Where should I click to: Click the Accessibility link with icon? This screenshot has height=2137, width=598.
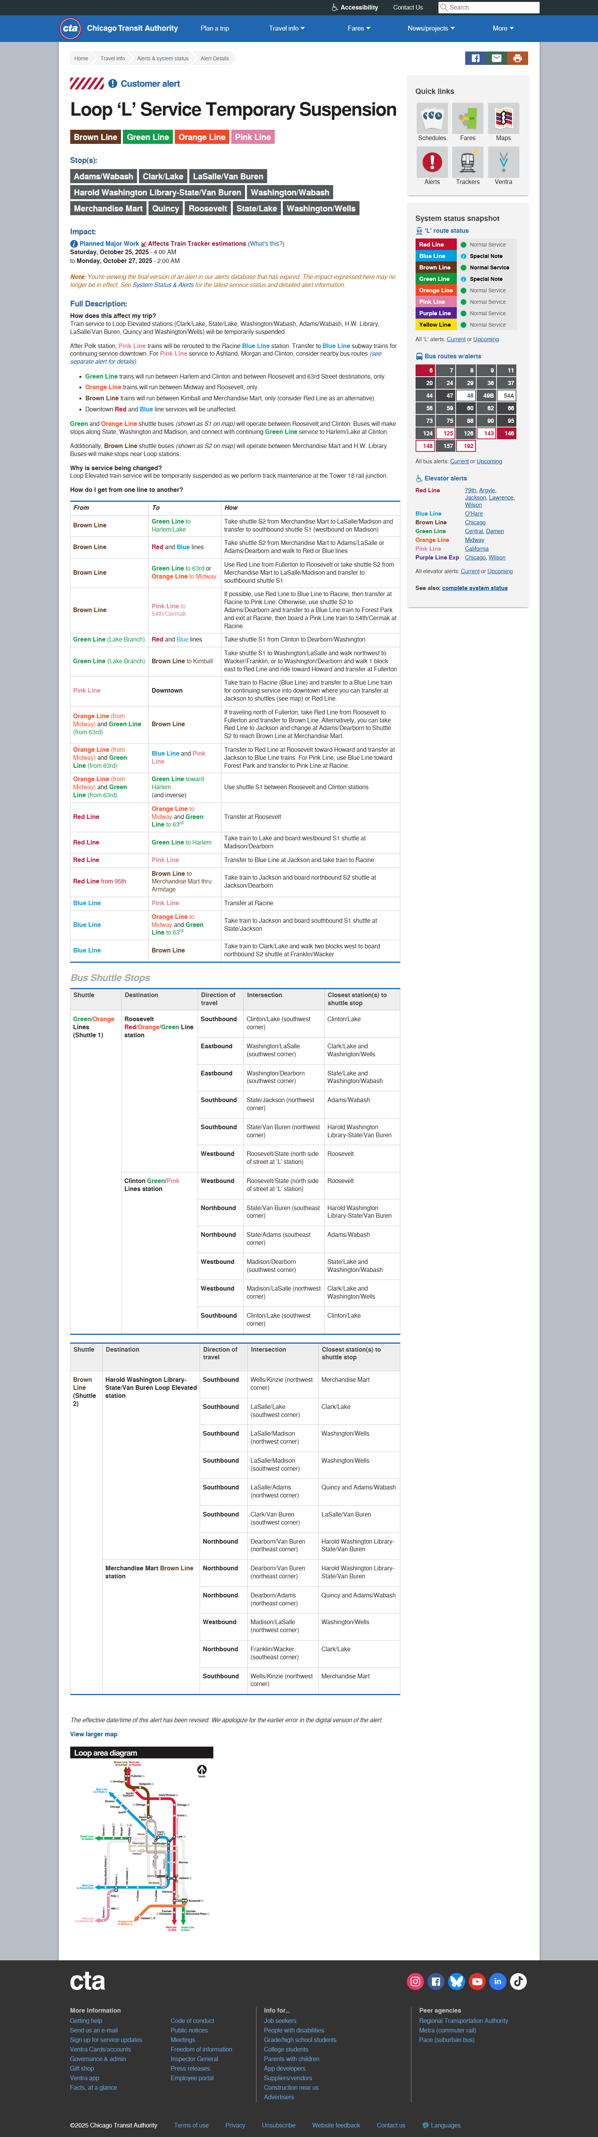coord(354,8)
